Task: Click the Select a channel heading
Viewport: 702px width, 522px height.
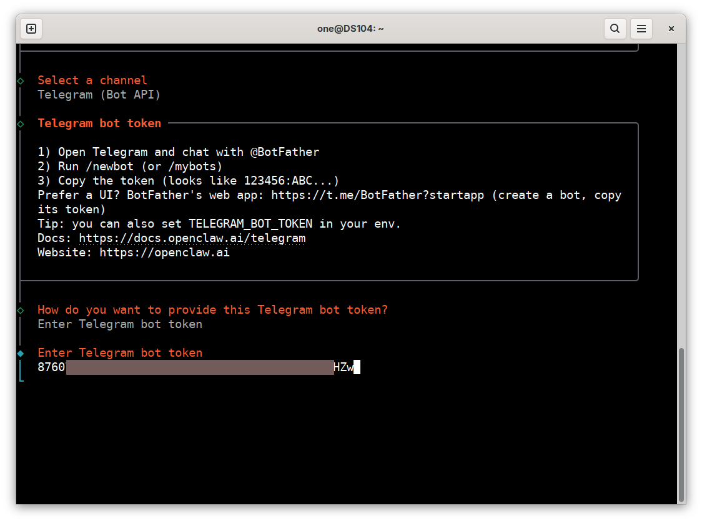Action: tap(92, 80)
